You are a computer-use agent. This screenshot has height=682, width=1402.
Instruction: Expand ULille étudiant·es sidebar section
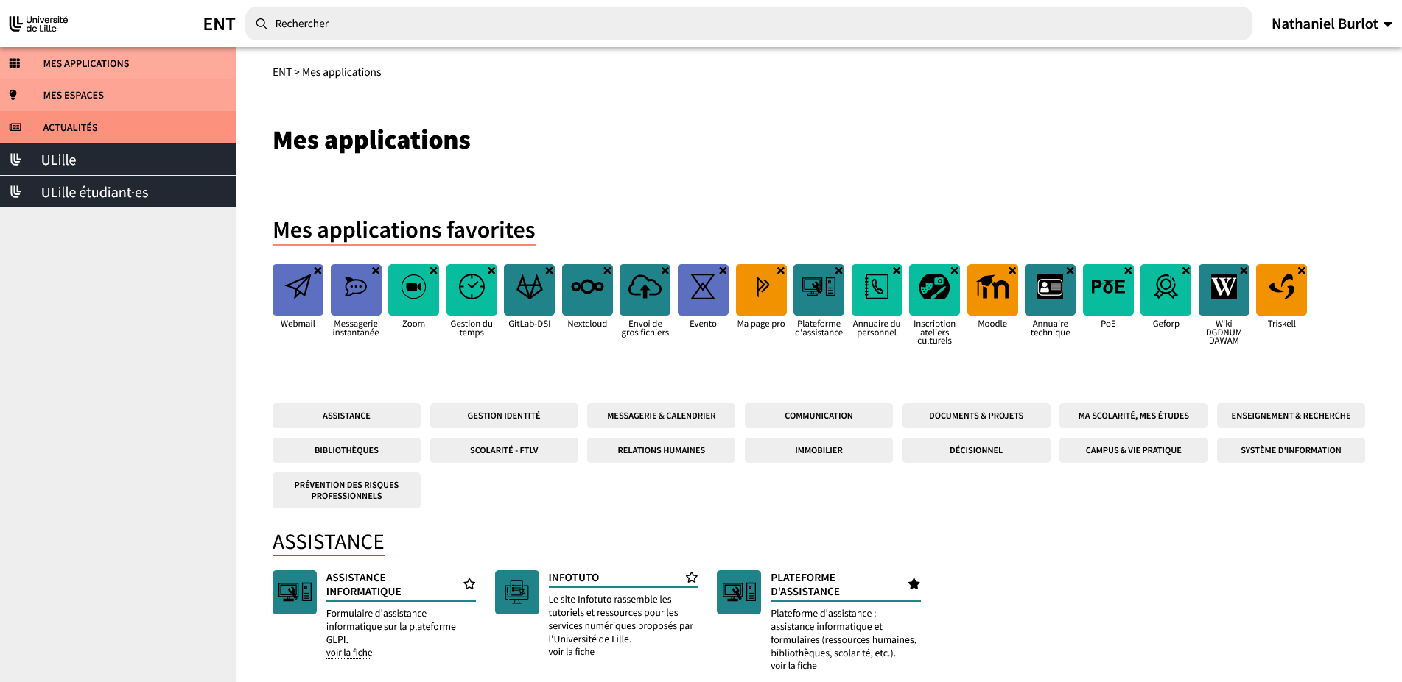pos(118,192)
